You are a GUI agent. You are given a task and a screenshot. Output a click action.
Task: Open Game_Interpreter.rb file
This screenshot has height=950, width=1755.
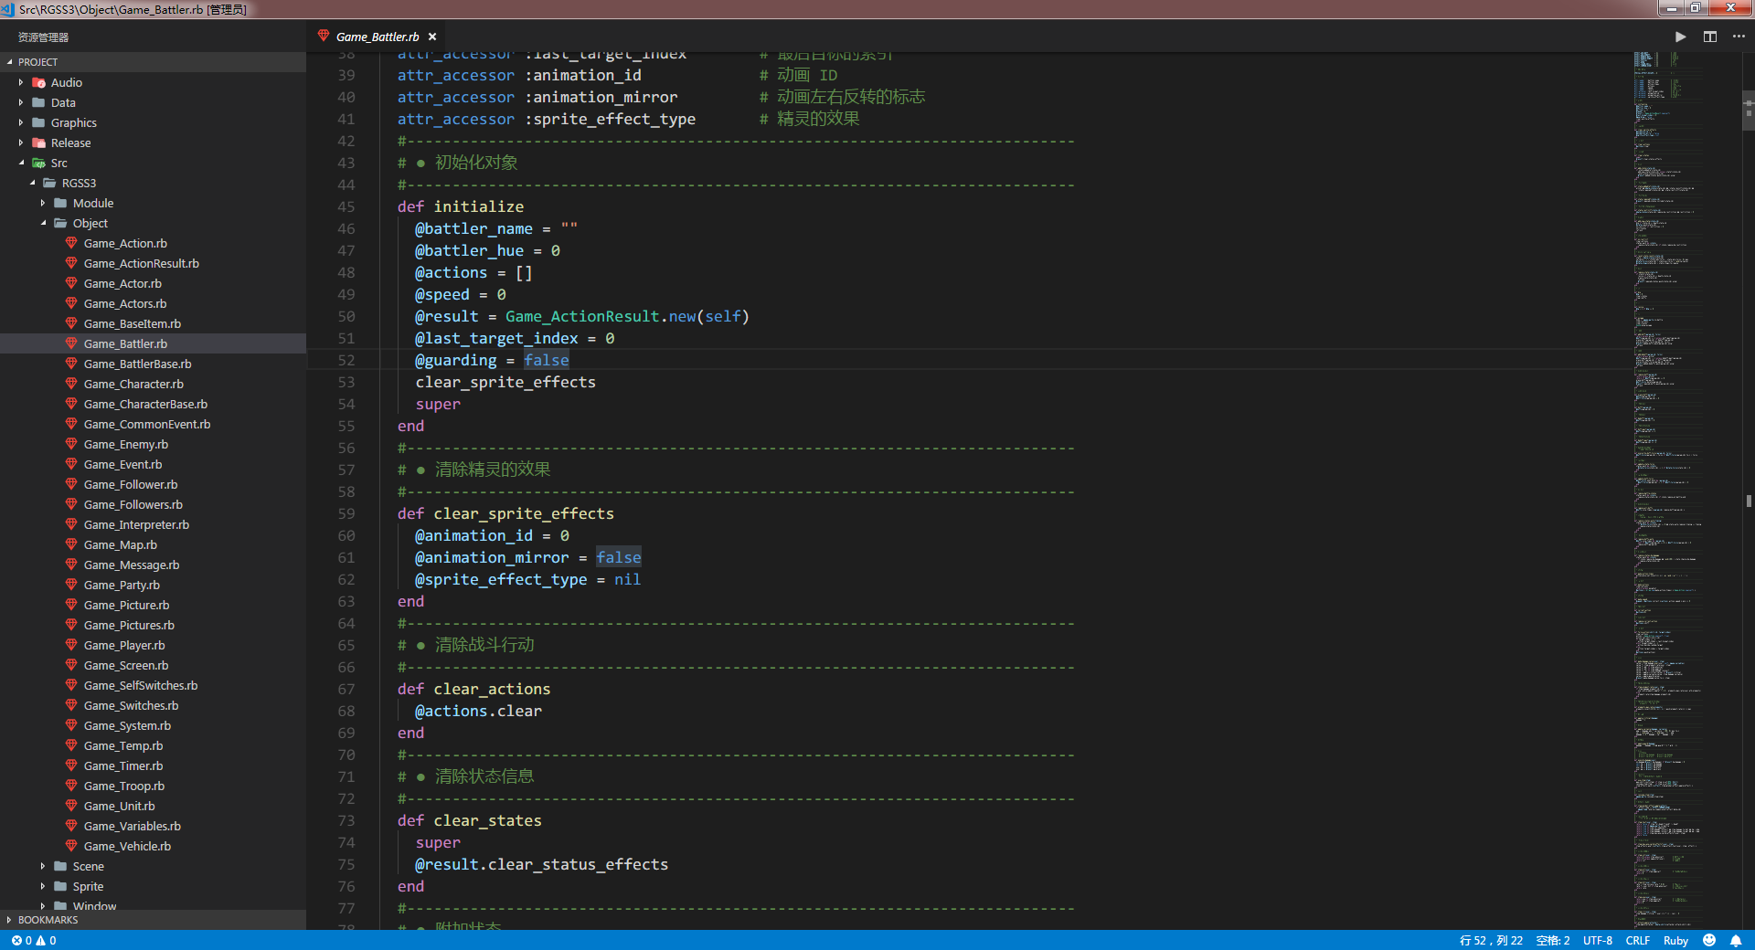pos(136,524)
